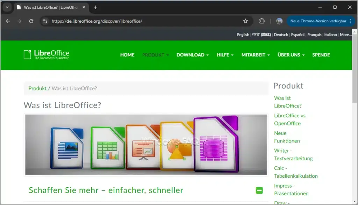This screenshot has width=358, height=205.
Task: Open the browser extensions puzzle icon
Action: 262,21
